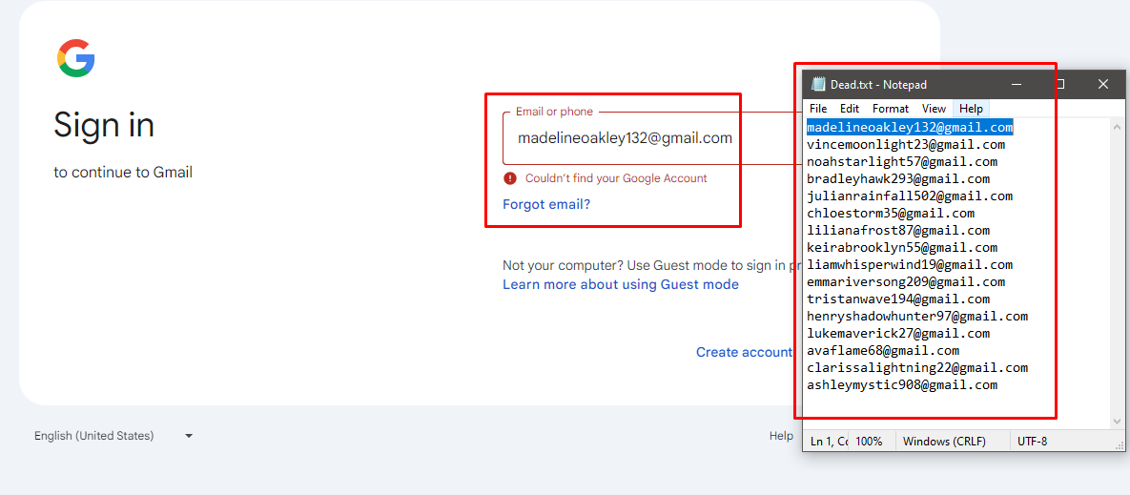Click the Help link in page footer
The width and height of the screenshot is (1130, 495).
[781, 436]
